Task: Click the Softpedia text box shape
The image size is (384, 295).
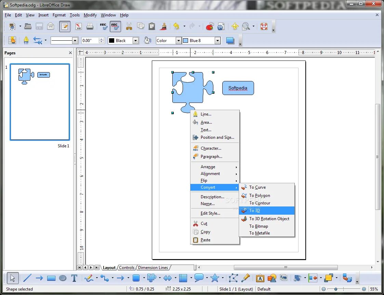Action: pos(238,88)
